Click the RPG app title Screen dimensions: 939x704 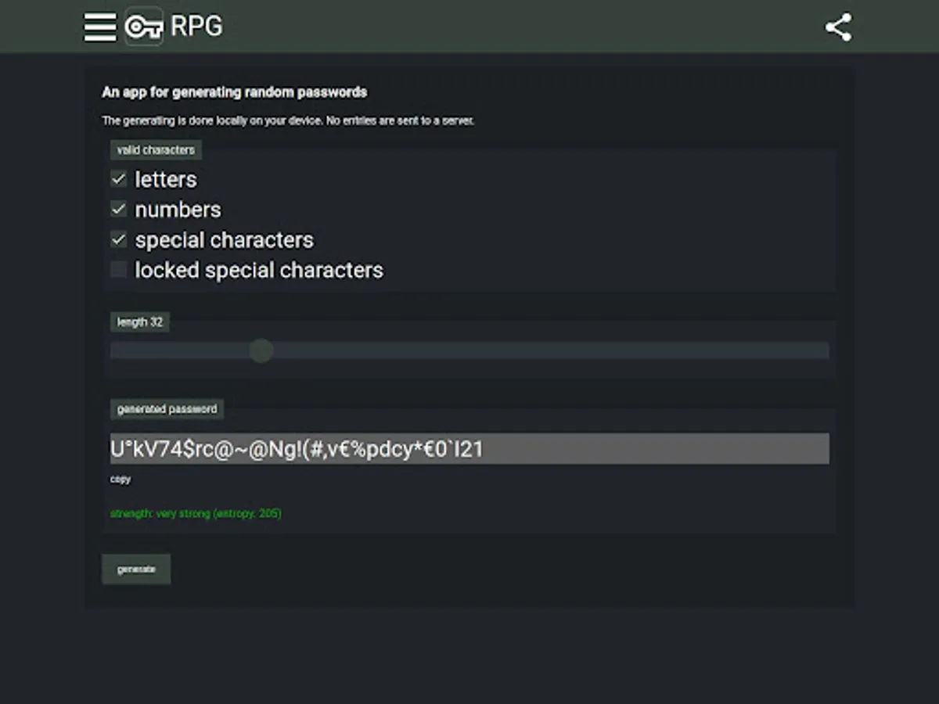coord(196,27)
